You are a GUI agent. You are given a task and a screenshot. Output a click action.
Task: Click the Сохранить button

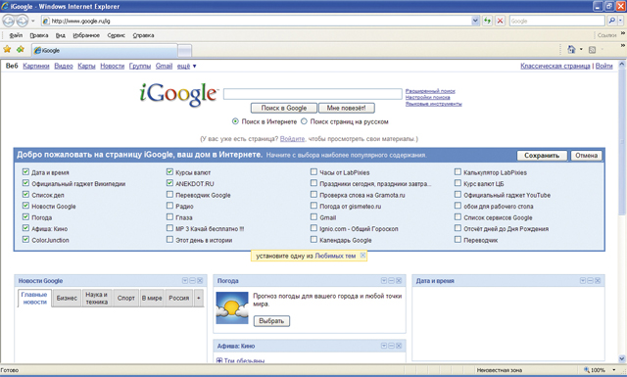pyautogui.click(x=542, y=156)
